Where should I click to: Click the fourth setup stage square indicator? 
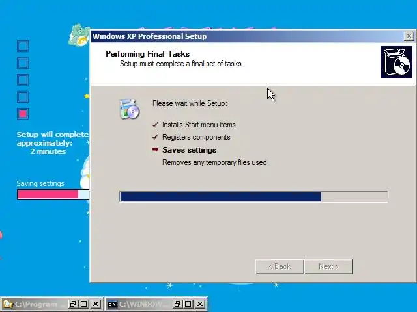(23, 97)
